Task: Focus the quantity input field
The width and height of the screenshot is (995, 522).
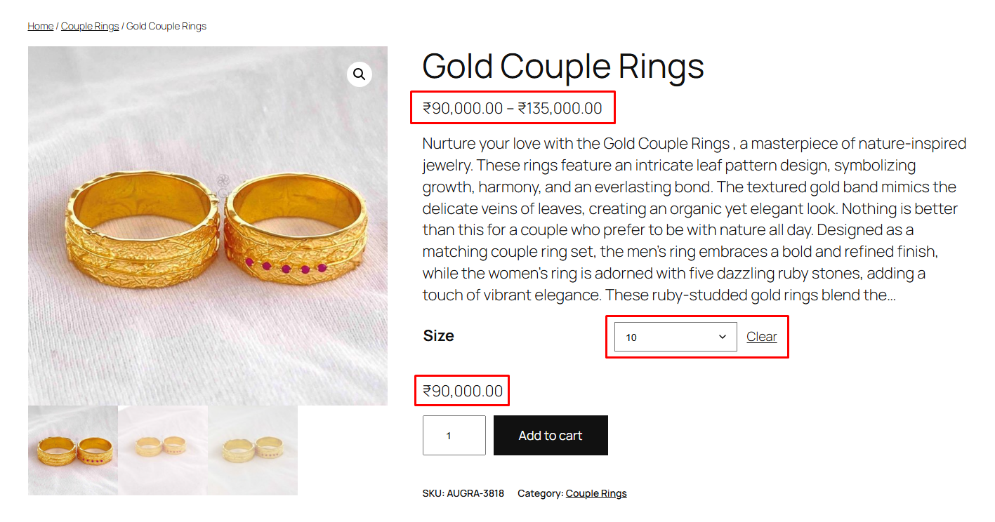Action: pos(454,436)
